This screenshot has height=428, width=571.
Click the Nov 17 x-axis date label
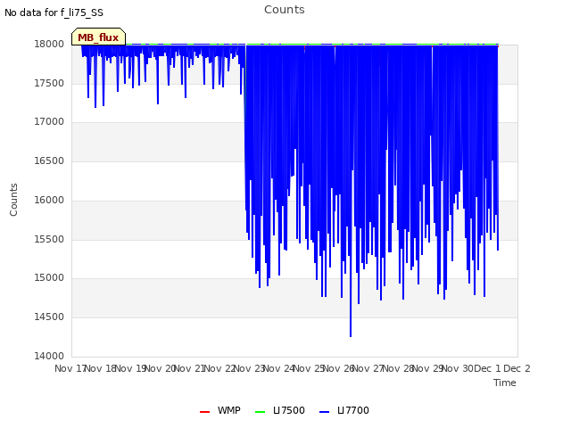click(x=70, y=368)
